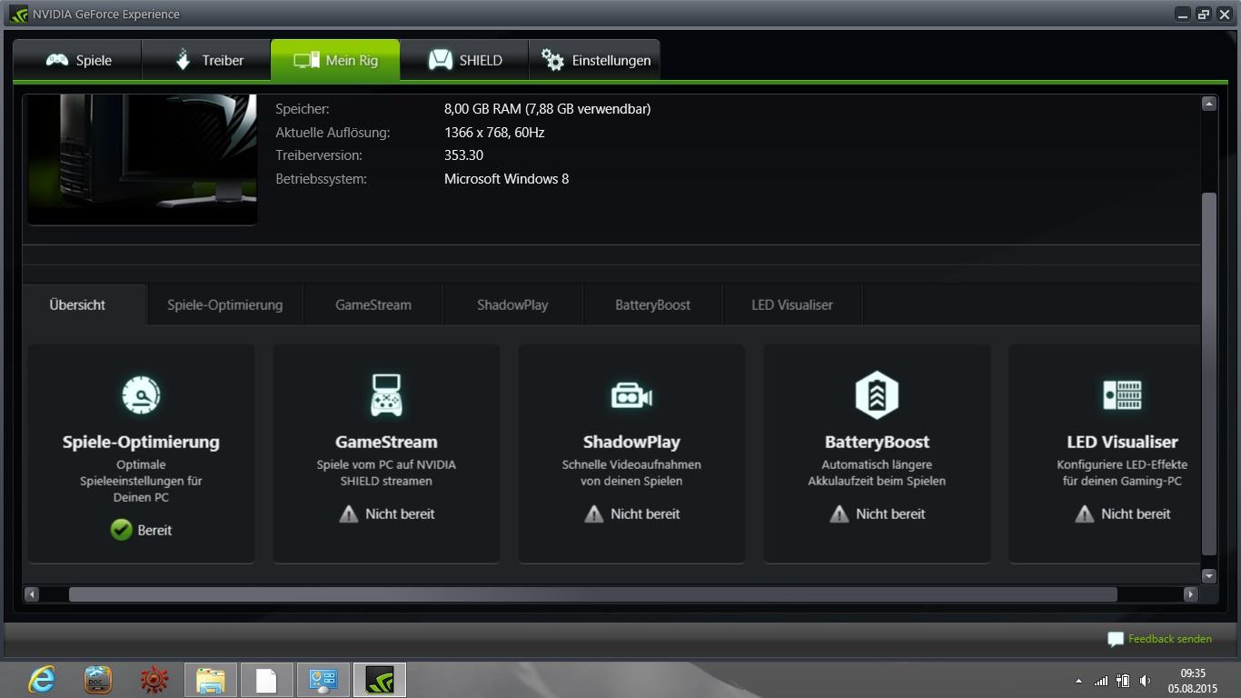Open the blank document taskbar item
The image size is (1241, 698).
click(267, 680)
